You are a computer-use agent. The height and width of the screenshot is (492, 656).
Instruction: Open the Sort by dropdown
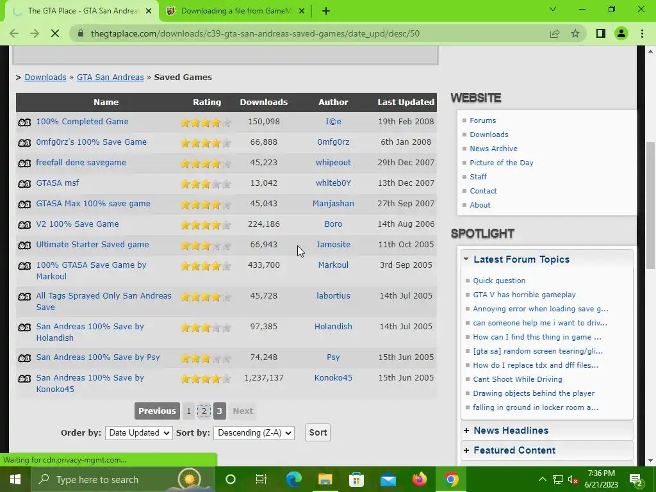pyautogui.click(x=254, y=433)
